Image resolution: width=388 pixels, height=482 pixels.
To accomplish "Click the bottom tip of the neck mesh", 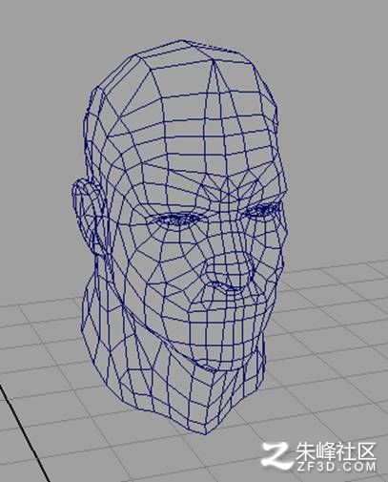I will 206,431.
